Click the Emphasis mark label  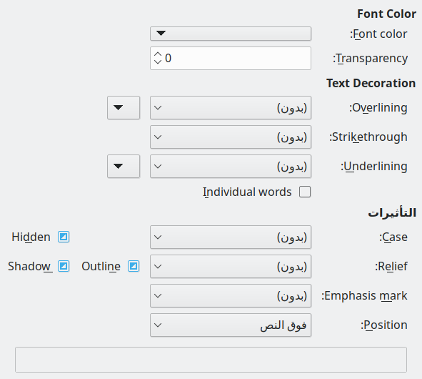coord(364,296)
